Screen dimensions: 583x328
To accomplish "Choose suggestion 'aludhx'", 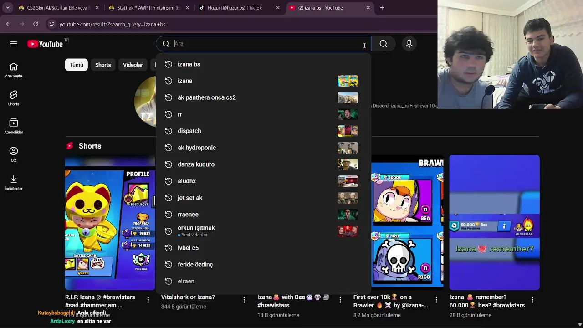I will coord(263,181).
